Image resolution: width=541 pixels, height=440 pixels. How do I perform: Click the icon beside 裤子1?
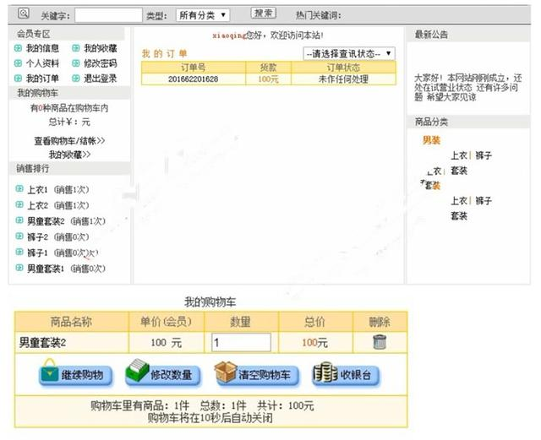(x=19, y=252)
